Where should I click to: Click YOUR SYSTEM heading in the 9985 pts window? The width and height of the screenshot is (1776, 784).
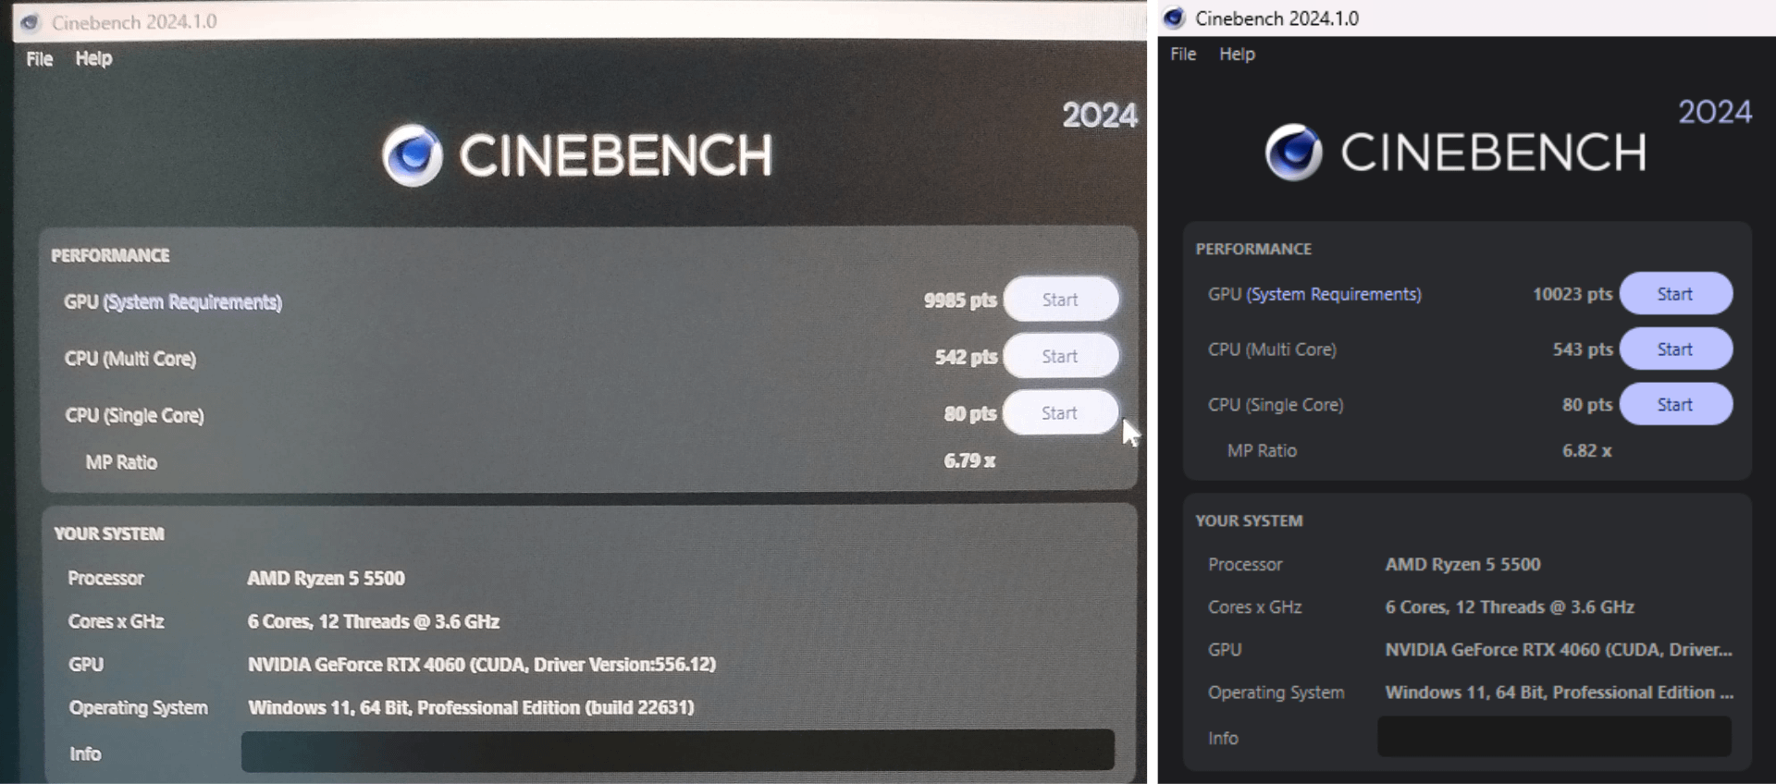click(109, 533)
